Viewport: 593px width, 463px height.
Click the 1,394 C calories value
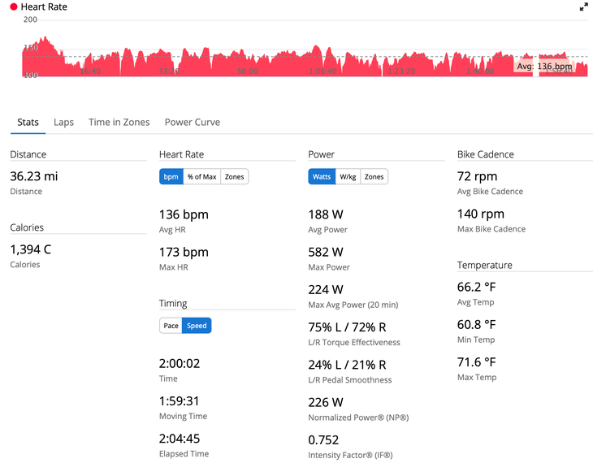point(31,249)
